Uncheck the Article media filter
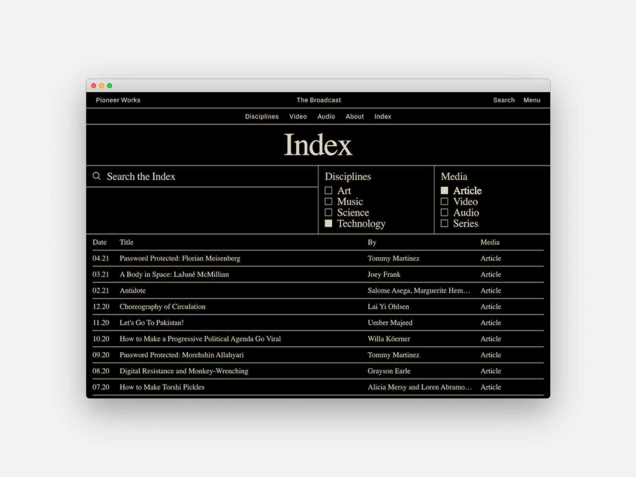Image resolution: width=636 pixels, height=477 pixels. coord(445,190)
